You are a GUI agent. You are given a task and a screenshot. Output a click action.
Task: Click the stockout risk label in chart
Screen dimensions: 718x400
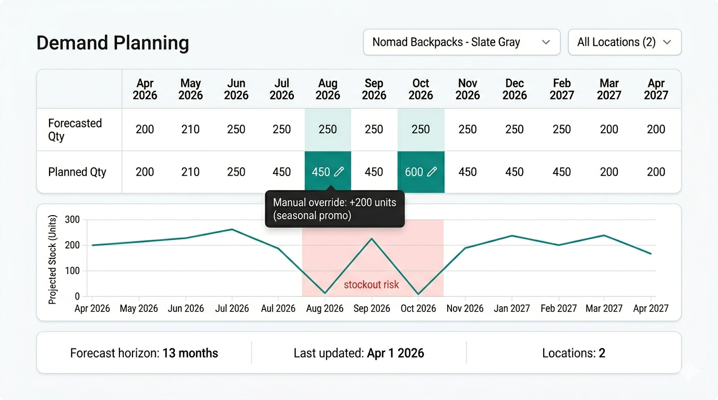coord(371,284)
